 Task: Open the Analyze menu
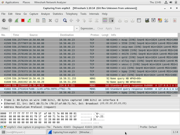coord(46,14)
